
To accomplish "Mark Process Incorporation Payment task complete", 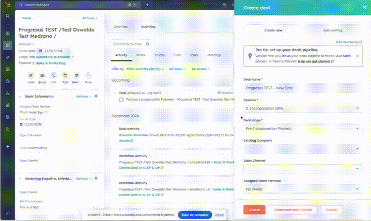I will point(121,99).
